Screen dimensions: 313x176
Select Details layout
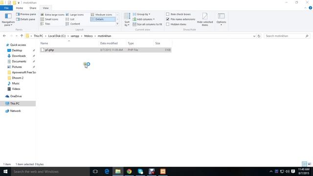[x=103, y=19]
